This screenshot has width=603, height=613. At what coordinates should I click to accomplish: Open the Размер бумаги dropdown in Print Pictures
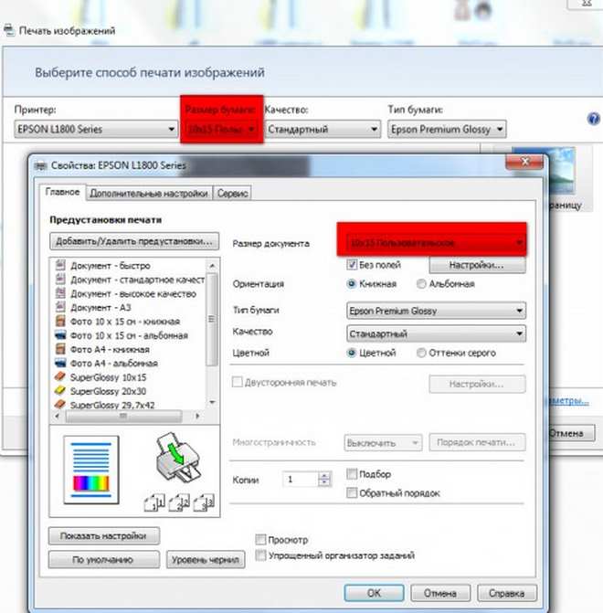pos(221,129)
